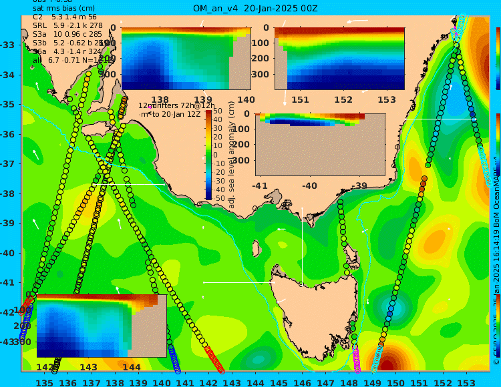Click the -36 latitude axis label
The width and height of the screenshot is (501, 387).
click(x=7, y=134)
